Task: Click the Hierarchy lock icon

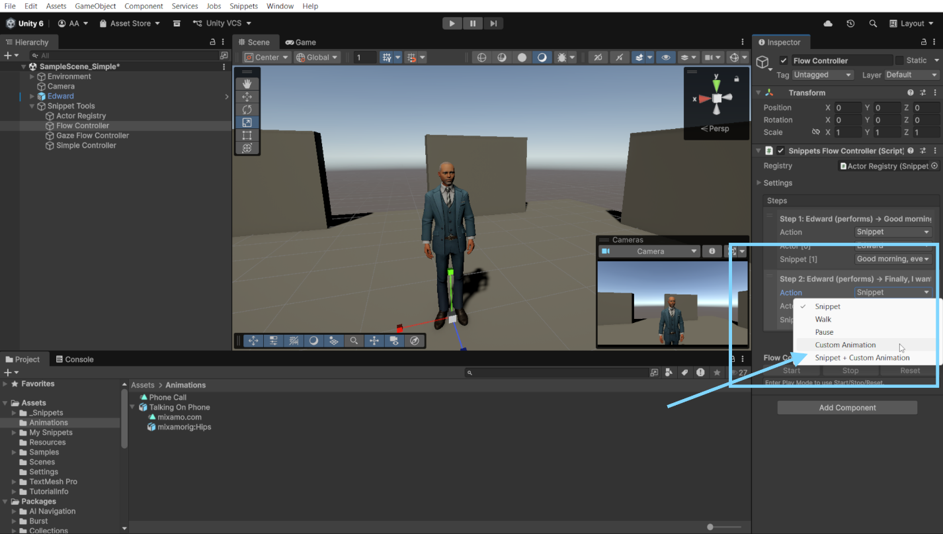Action: (x=212, y=42)
